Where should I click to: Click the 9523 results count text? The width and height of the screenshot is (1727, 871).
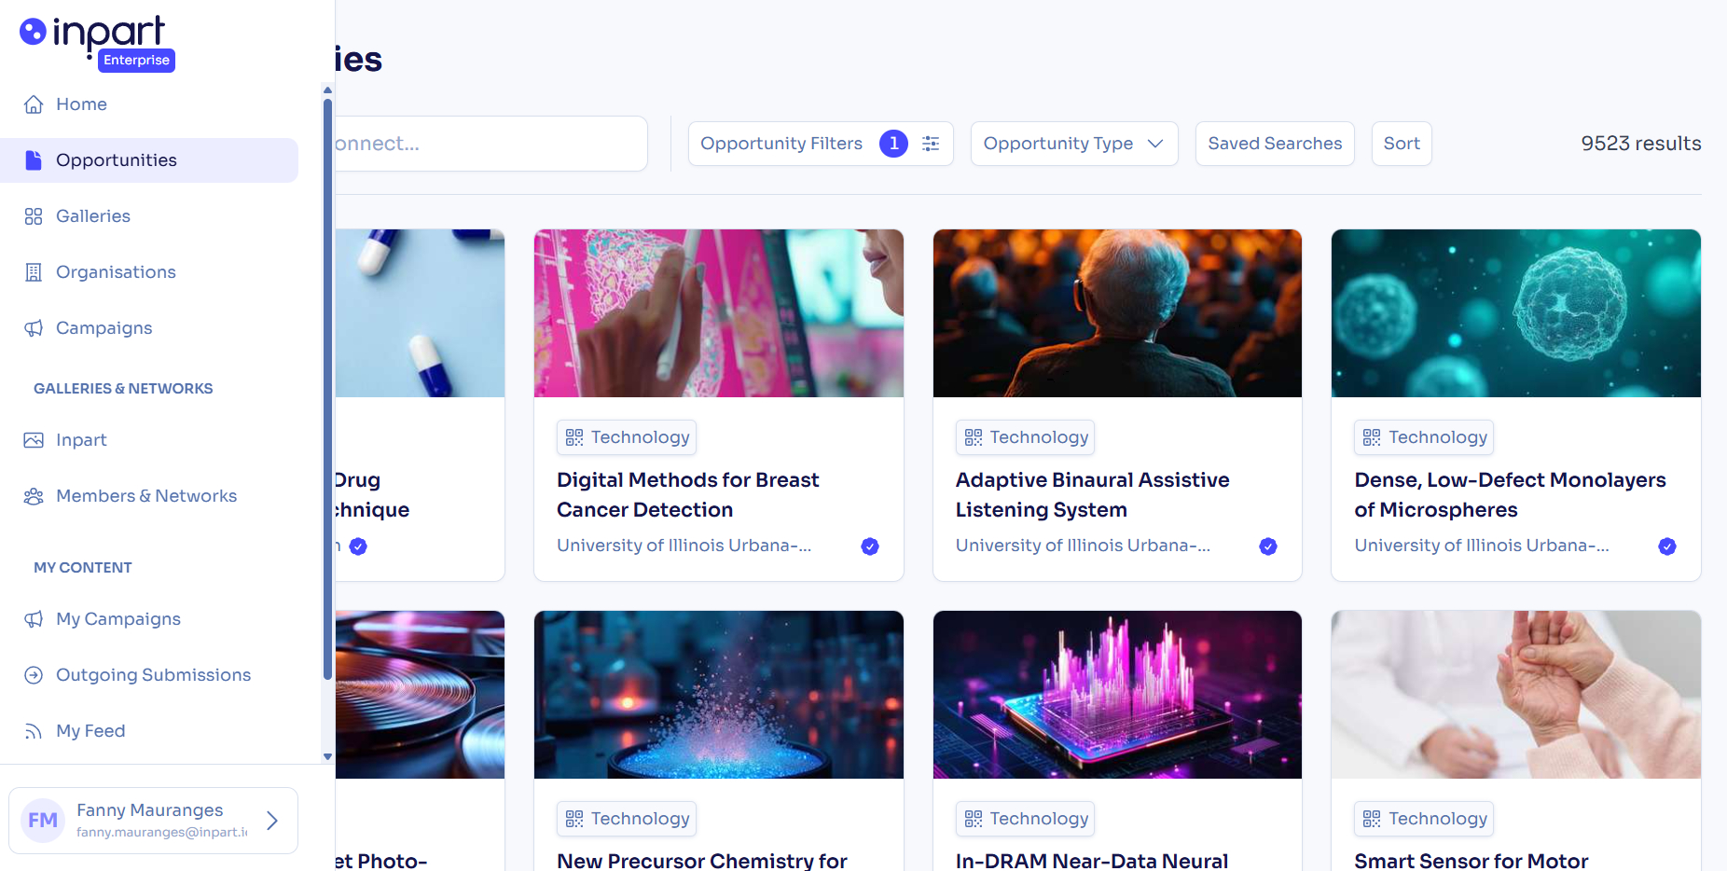1641,144
